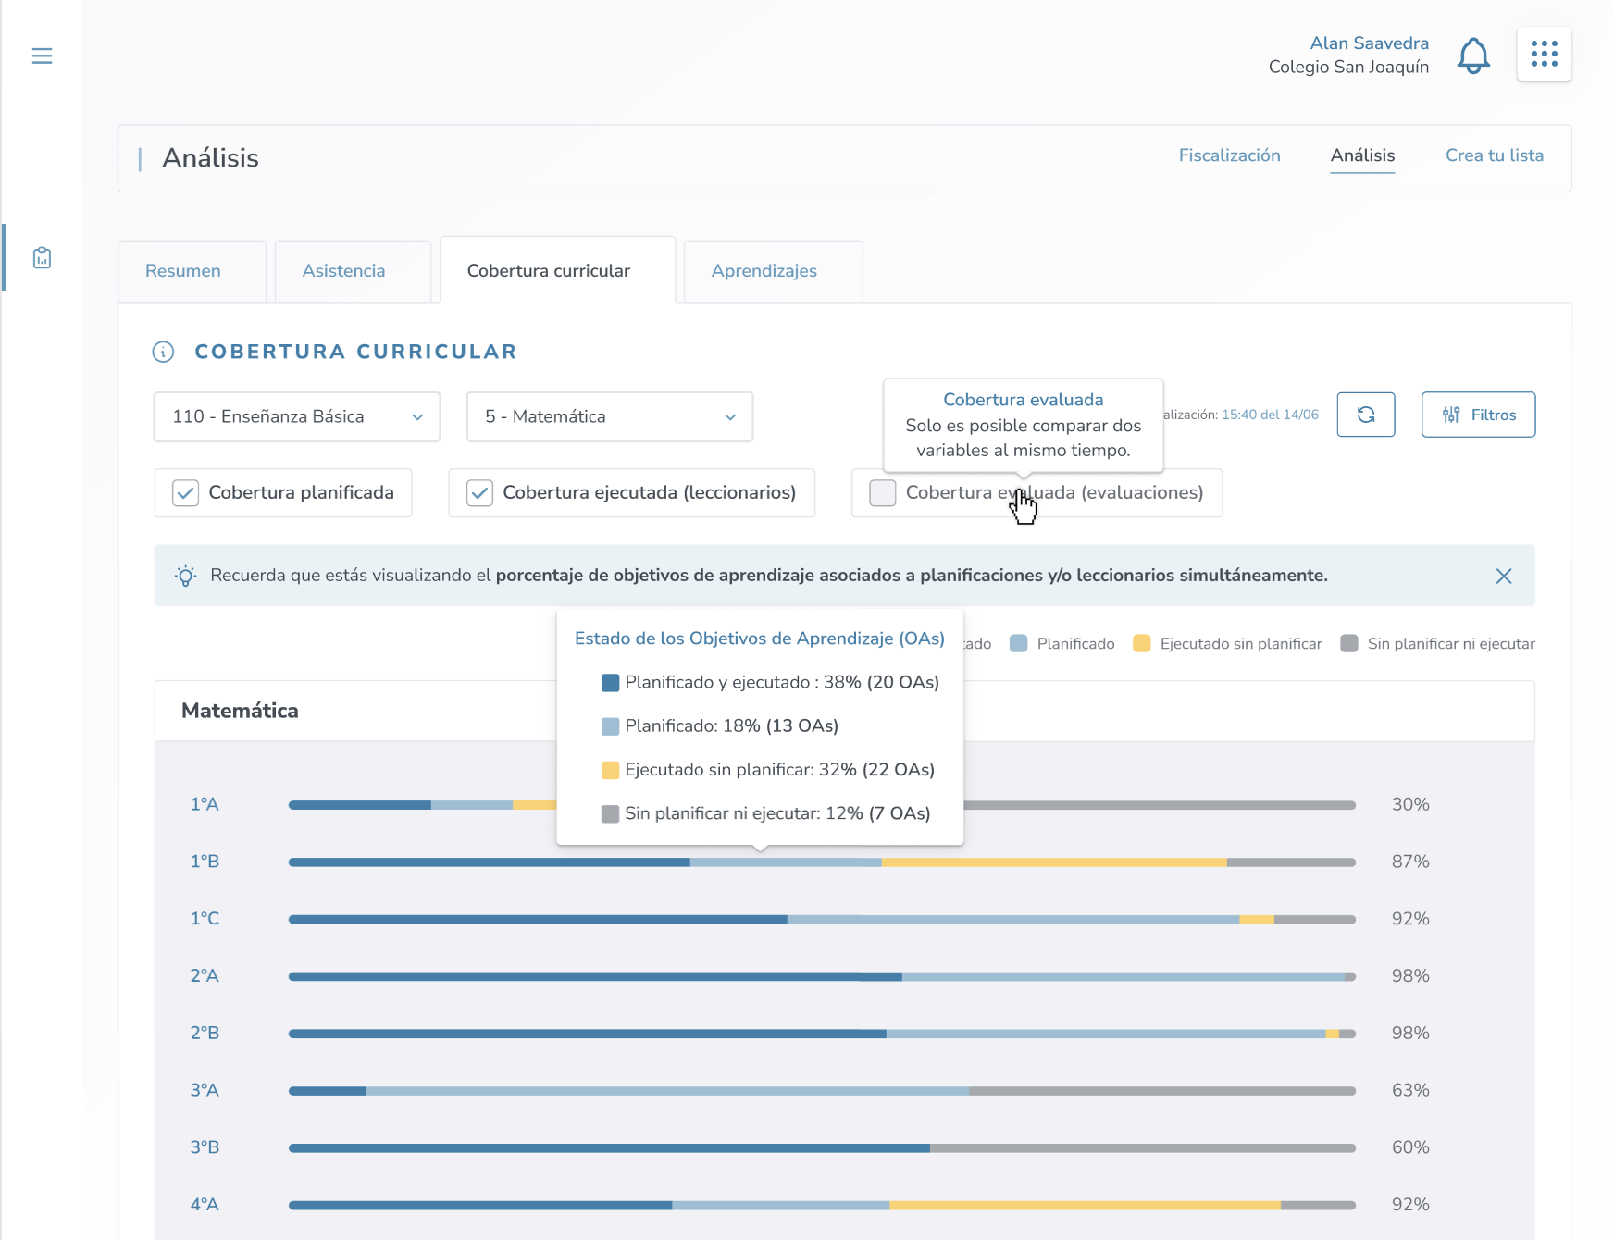Close the reminder banner

[1503, 576]
